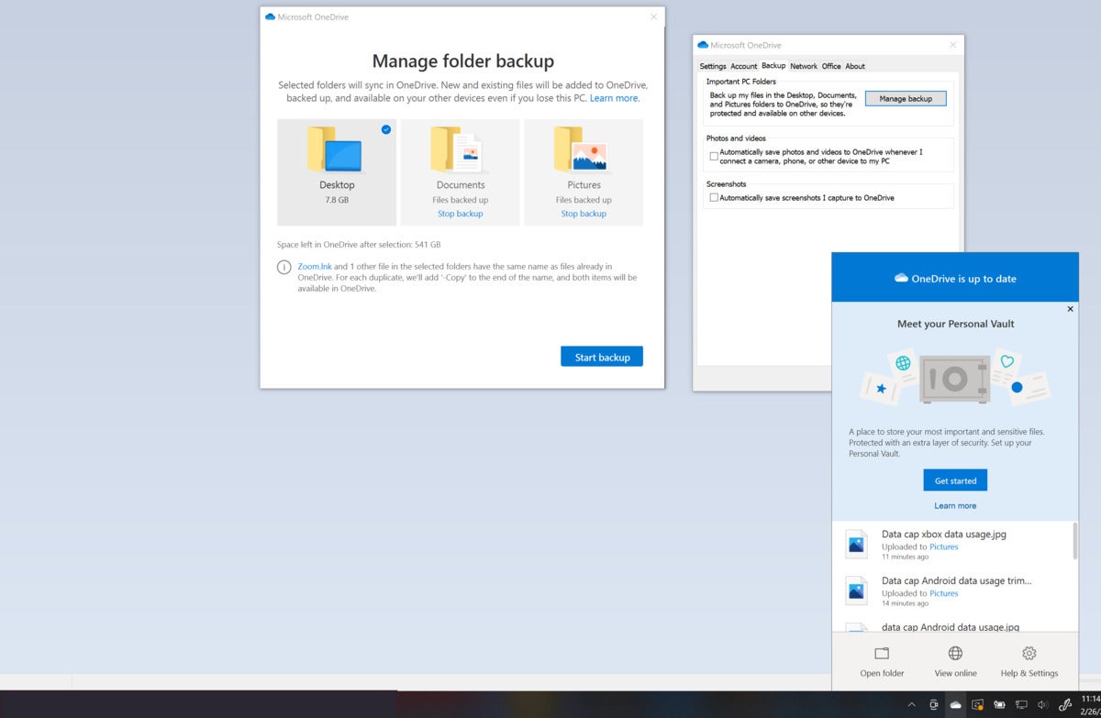Click the Start backup button
The image size is (1101, 718).
pyautogui.click(x=602, y=357)
